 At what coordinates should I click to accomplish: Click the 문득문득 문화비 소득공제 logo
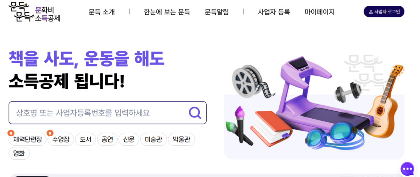[x=34, y=12]
